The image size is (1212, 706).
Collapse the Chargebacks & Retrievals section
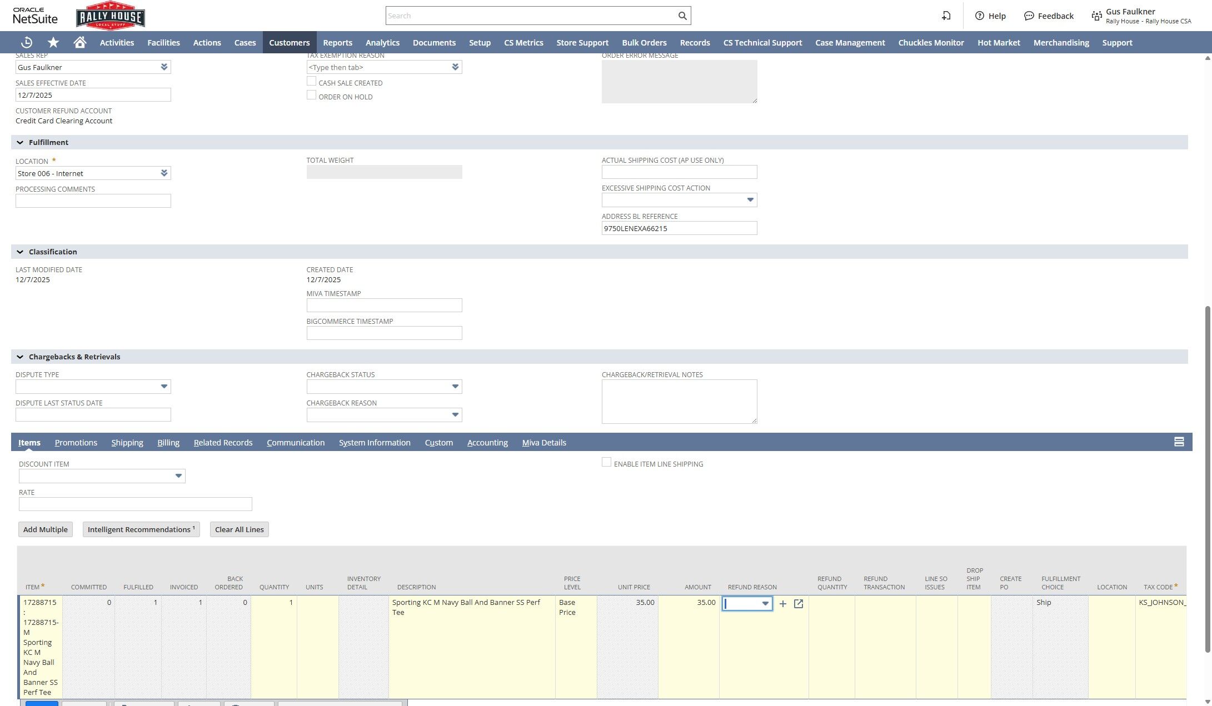pyautogui.click(x=20, y=357)
